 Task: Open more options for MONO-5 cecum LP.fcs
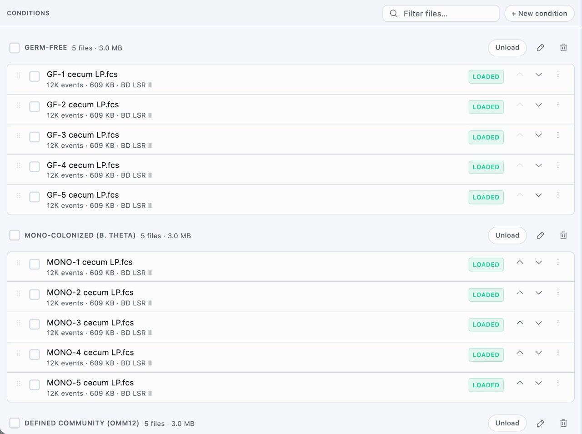click(x=558, y=383)
